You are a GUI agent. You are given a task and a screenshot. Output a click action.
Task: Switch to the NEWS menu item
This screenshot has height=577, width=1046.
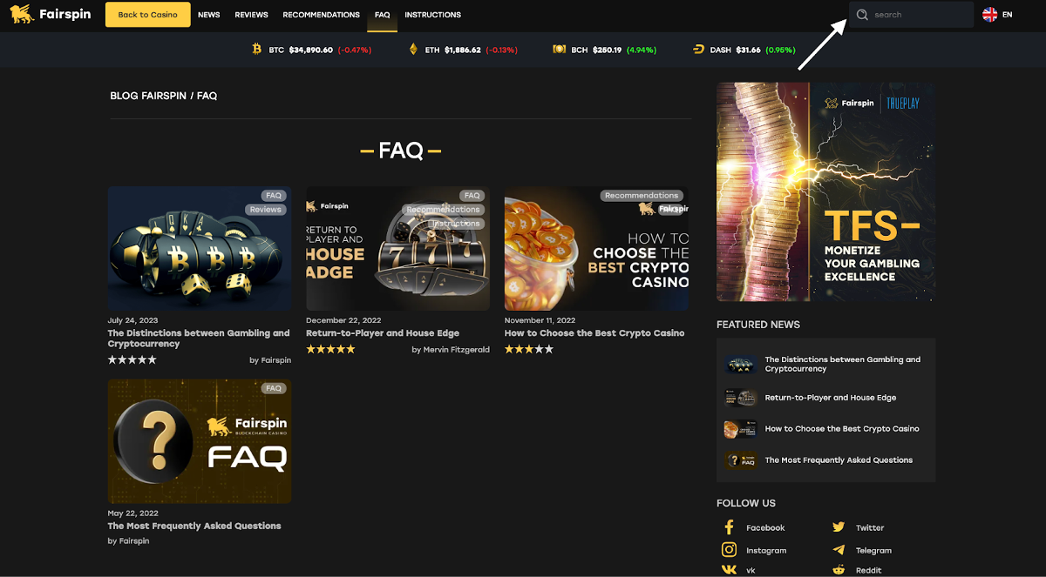[x=208, y=15]
